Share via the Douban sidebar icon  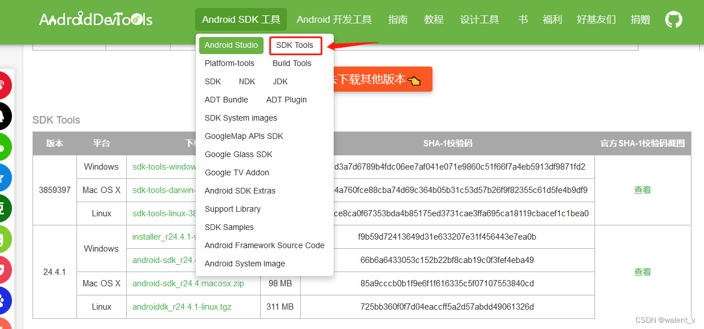click(x=3, y=208)
